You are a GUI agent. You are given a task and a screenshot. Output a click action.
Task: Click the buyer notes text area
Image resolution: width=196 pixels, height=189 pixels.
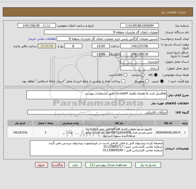coord(96,148)
